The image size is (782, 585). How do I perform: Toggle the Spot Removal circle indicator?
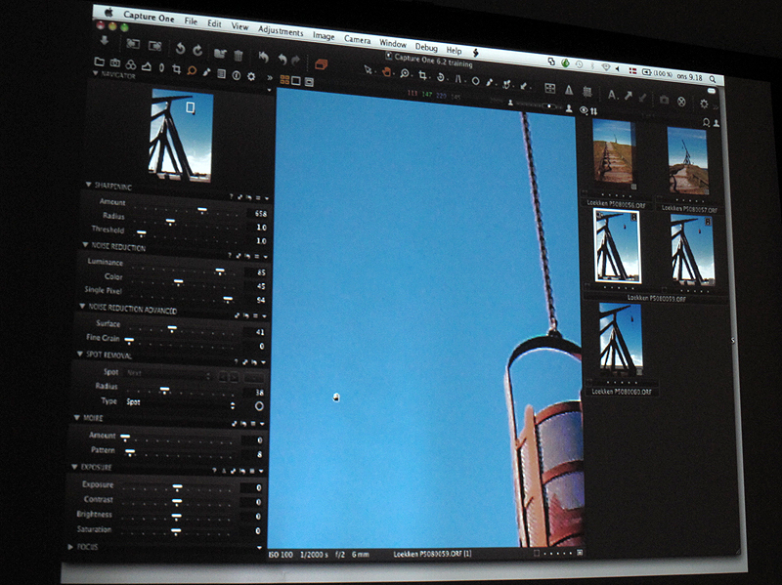point(259,406)
